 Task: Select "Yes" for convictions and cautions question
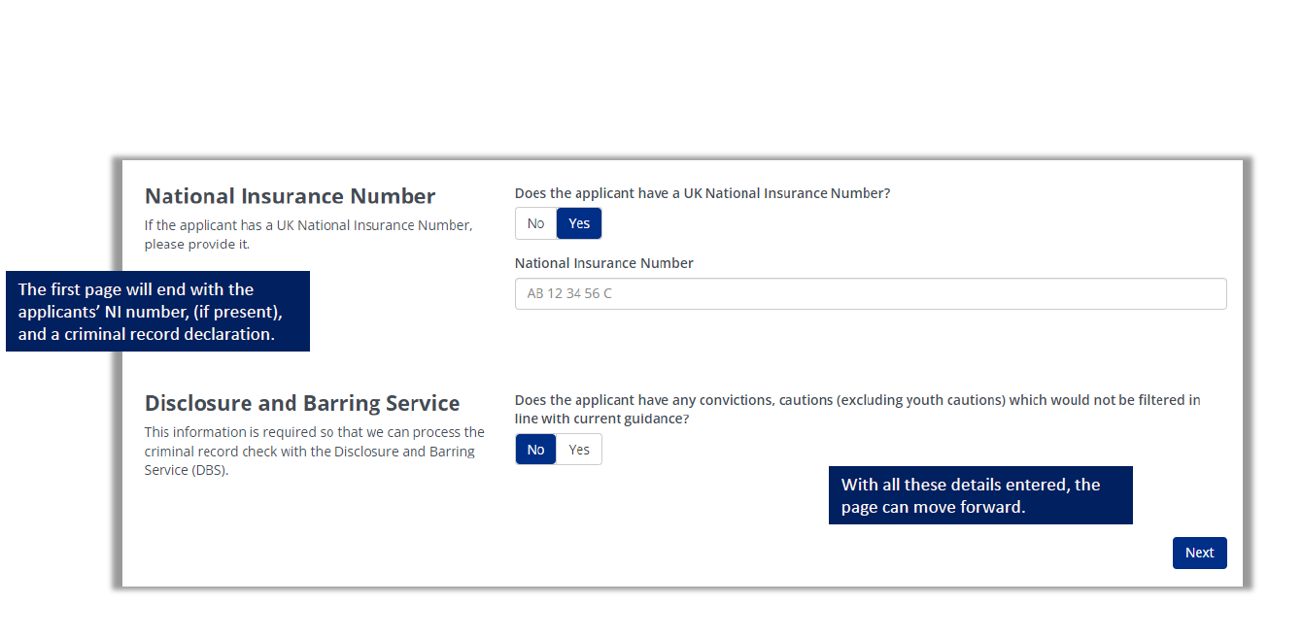(x=579, y=449)
